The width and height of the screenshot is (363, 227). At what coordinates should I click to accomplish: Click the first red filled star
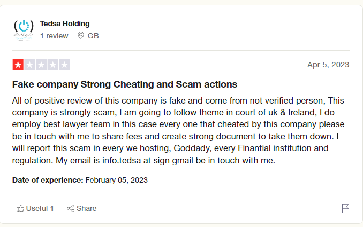18,65
